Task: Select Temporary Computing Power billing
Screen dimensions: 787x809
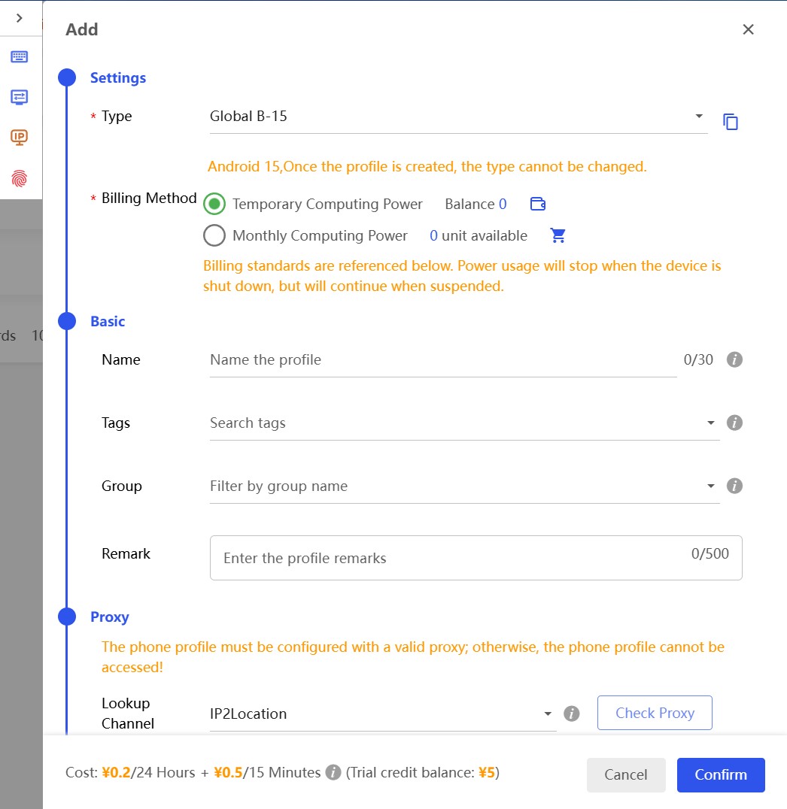Action: click(214, 204)
